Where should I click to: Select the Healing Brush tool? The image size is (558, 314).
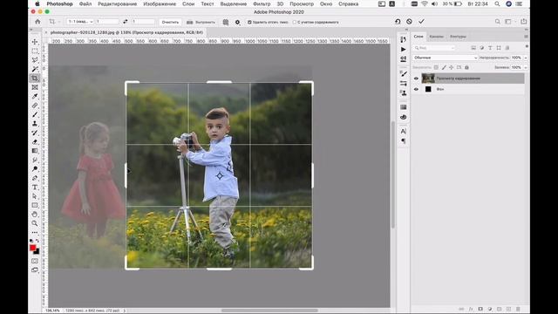coord(35,106)
